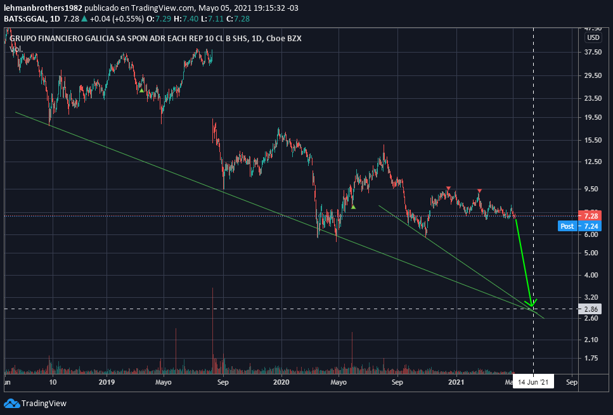This screenshot has width=613, height=415.
Task: Click the 2.86 crosshair price label
Action: [x=591, y=309]
